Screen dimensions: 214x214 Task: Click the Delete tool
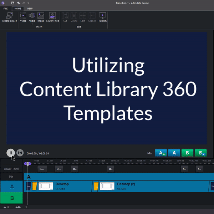click(74, 17)
